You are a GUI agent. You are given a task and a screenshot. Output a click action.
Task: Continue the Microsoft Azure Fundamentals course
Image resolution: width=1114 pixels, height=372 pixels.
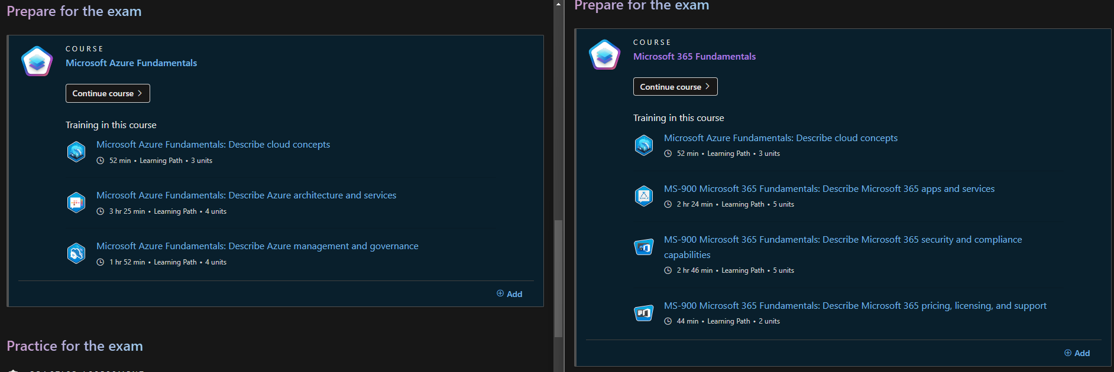108,93
